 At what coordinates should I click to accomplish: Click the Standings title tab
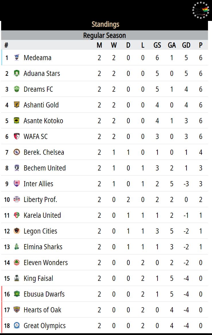coord(106,24)
